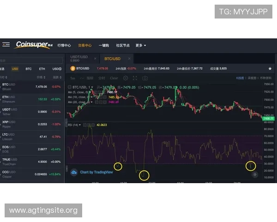The width and height of the screenshot is (277, 222).
Task: Select the CCC/USD Clipper row
Action: [32, 174]
